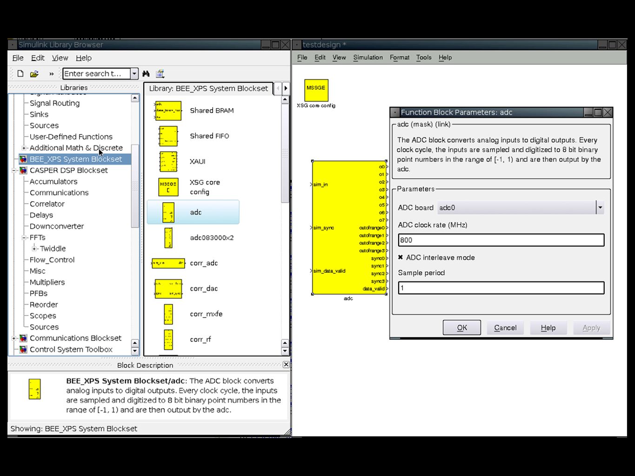Image resolution: width=635 pixels, height=476 pixels.
Task: Select the adc083000x2 block icon
Action: [x=168, y=238]
